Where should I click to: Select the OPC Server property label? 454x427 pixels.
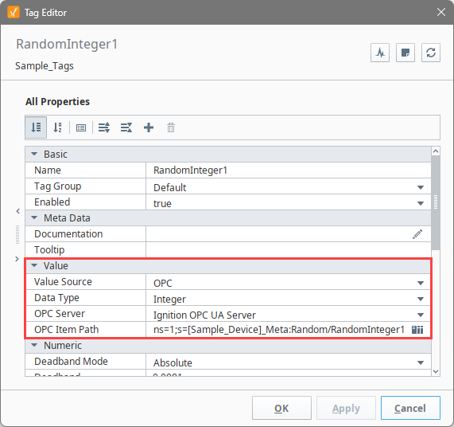pos(60,314)
